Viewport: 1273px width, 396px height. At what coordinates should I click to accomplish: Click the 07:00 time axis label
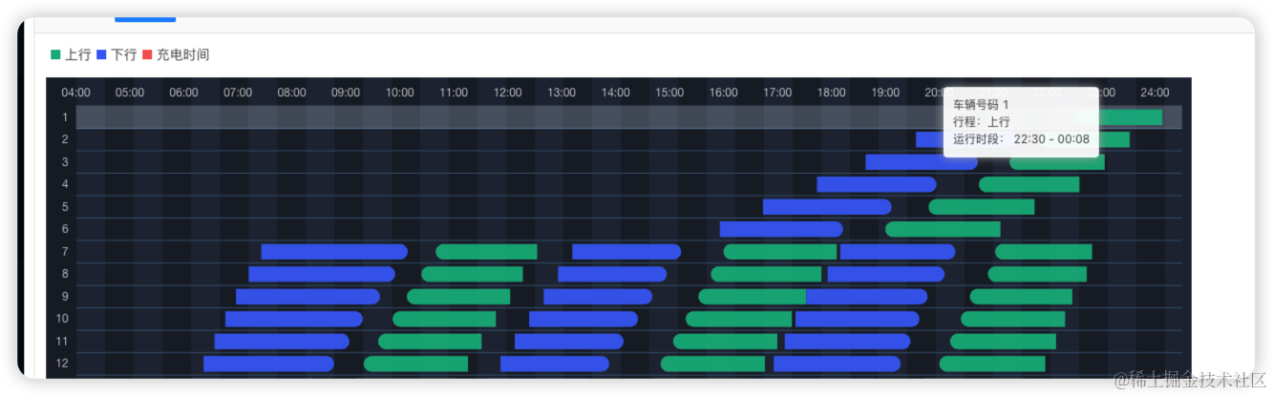click(238, 93)
